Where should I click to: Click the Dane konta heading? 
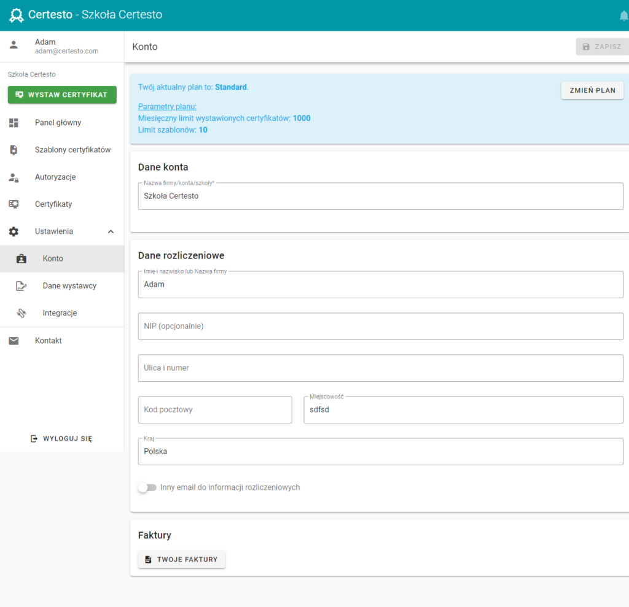coord(163,167)
